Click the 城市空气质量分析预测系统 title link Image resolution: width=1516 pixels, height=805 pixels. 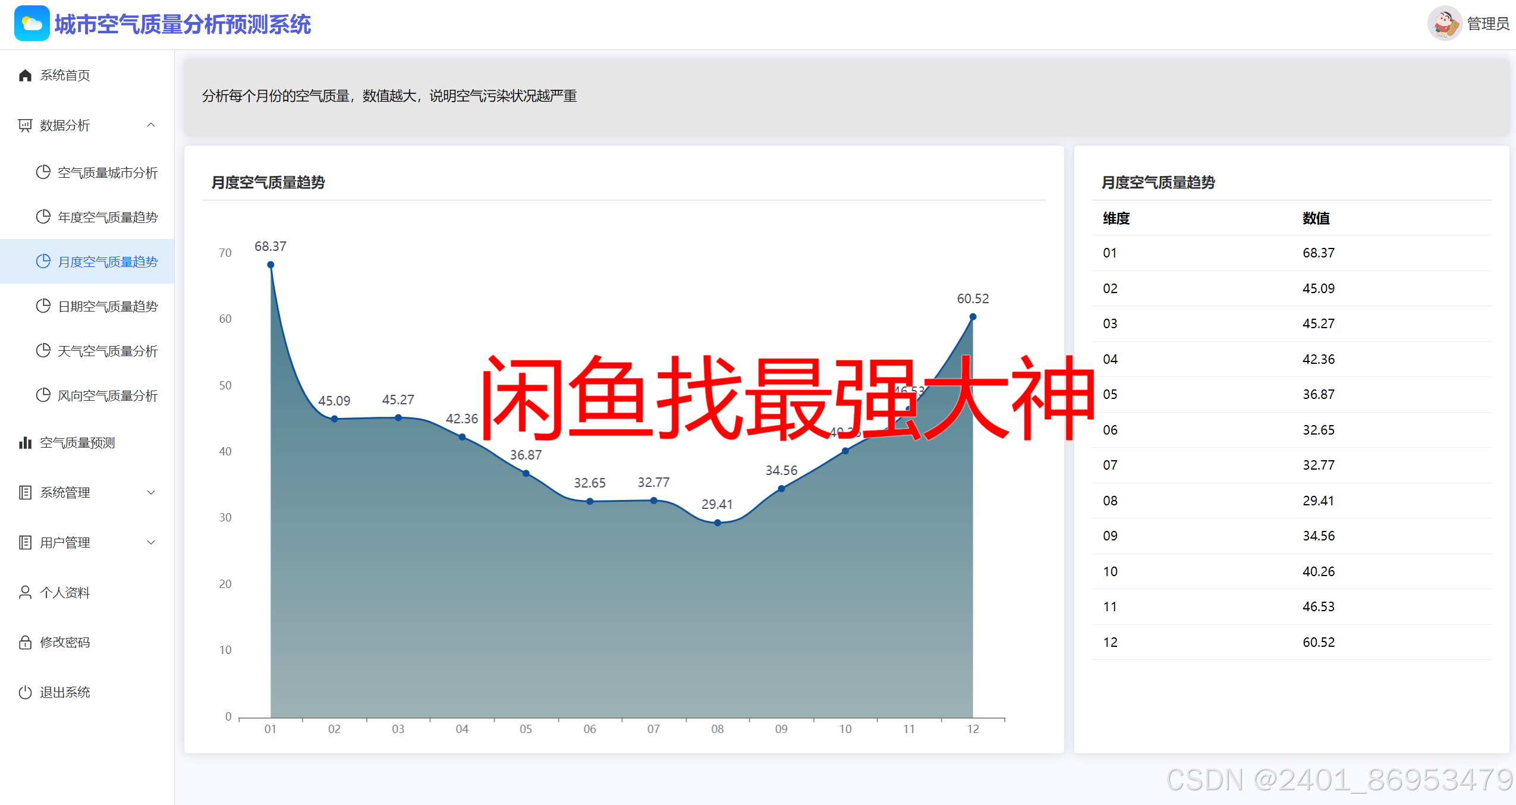pos(182,24)
